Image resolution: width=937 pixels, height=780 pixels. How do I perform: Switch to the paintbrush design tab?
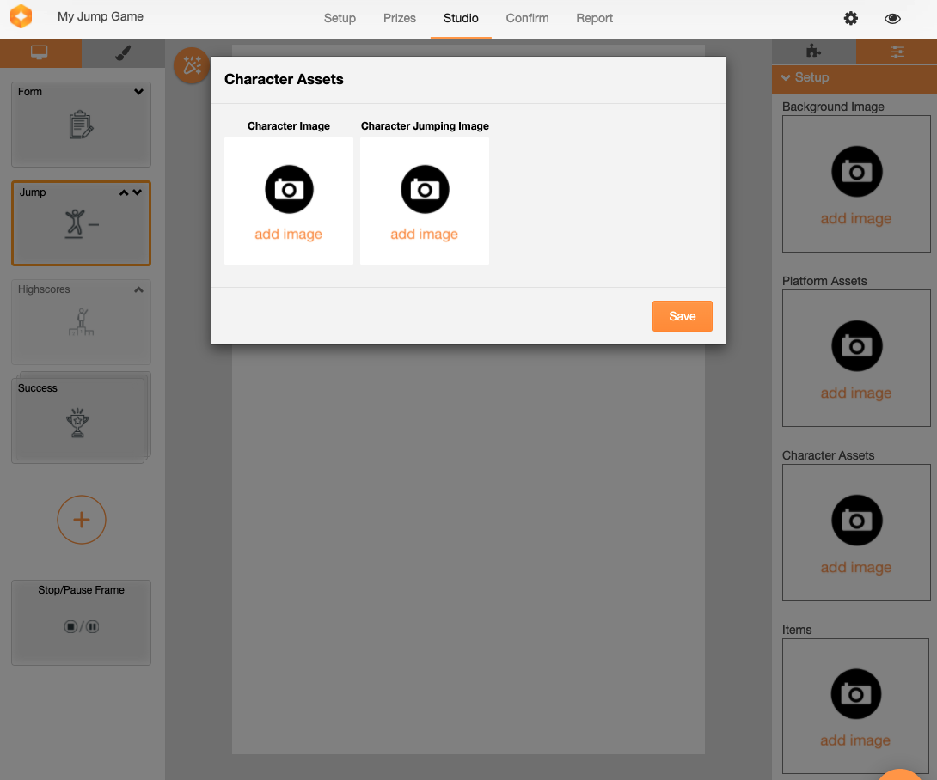123,53
